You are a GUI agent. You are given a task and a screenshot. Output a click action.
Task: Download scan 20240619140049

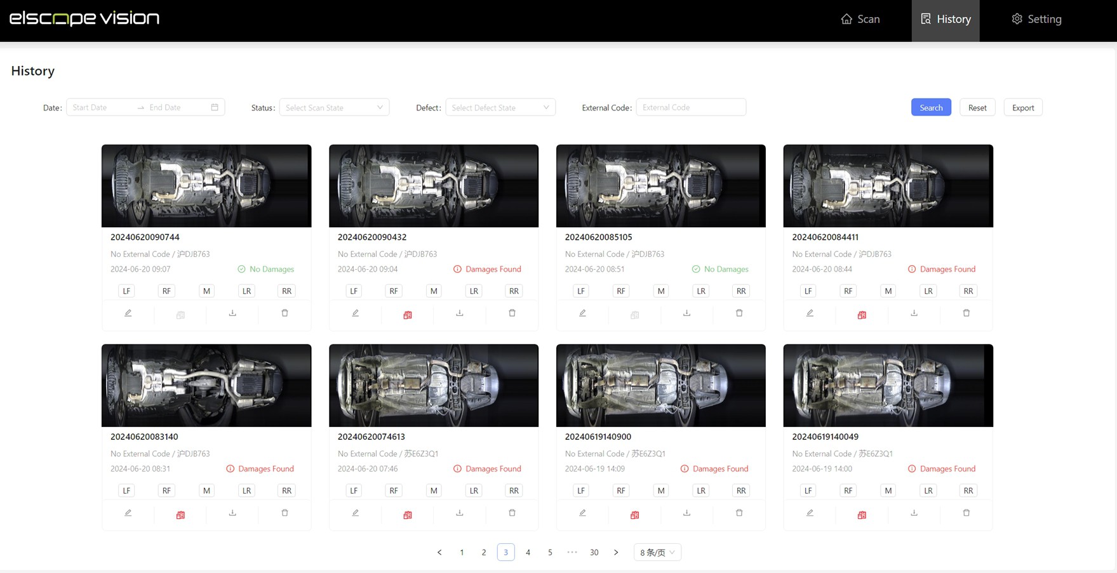point(914,513)
